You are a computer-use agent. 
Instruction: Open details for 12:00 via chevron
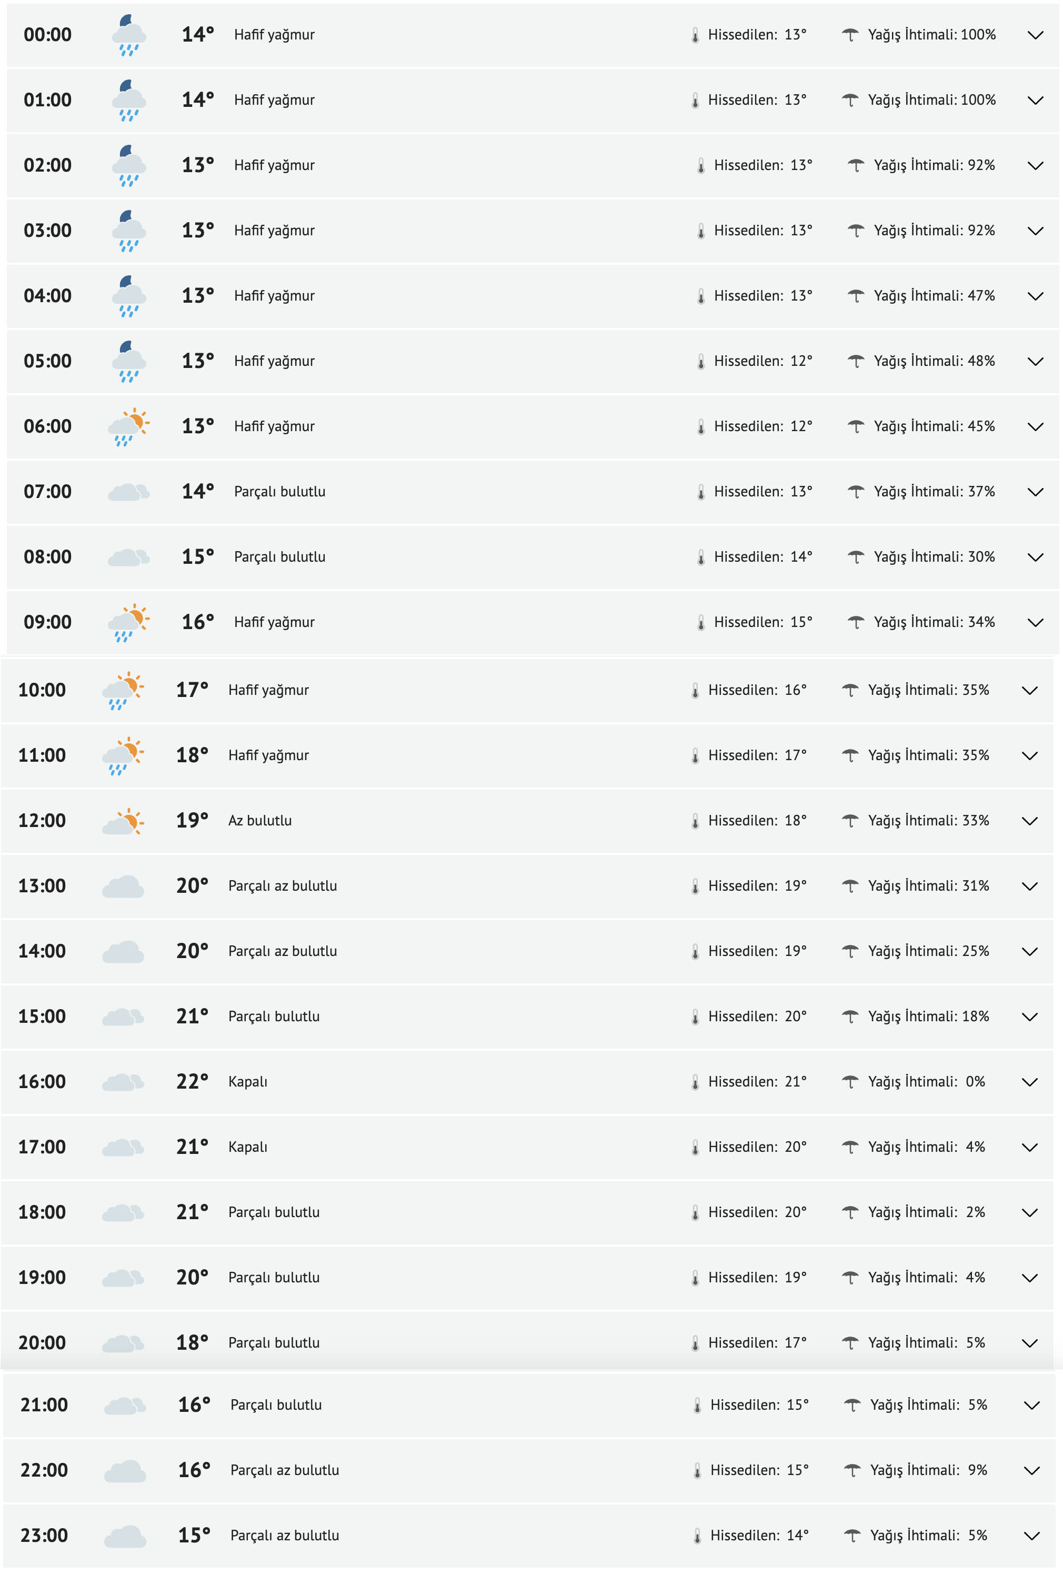[1029, 821]
